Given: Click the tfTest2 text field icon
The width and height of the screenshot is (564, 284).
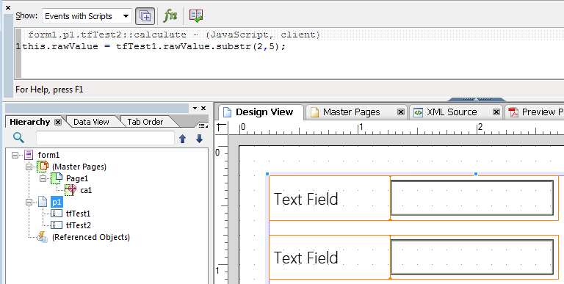Looking at the screenshot, I should [57, 225].
